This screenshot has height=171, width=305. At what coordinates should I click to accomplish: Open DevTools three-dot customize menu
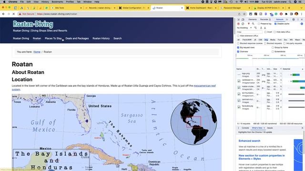[x=298, y=19]
